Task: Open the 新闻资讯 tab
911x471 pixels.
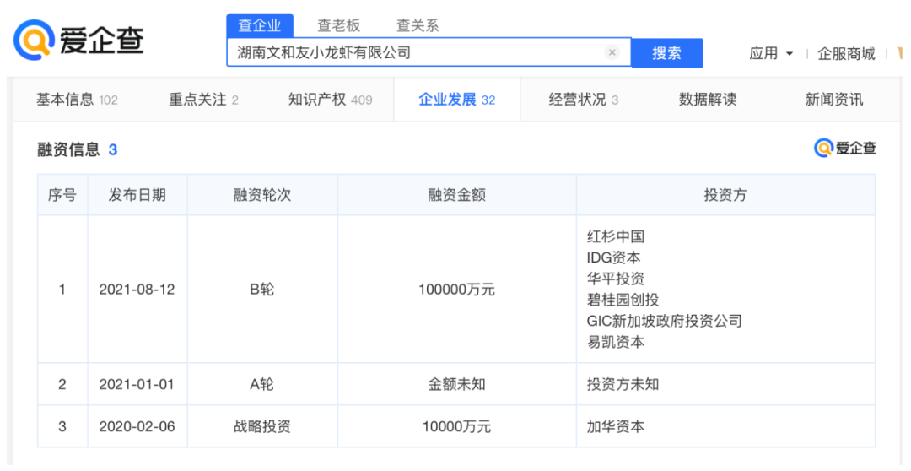Action: (x=834, y=100)
